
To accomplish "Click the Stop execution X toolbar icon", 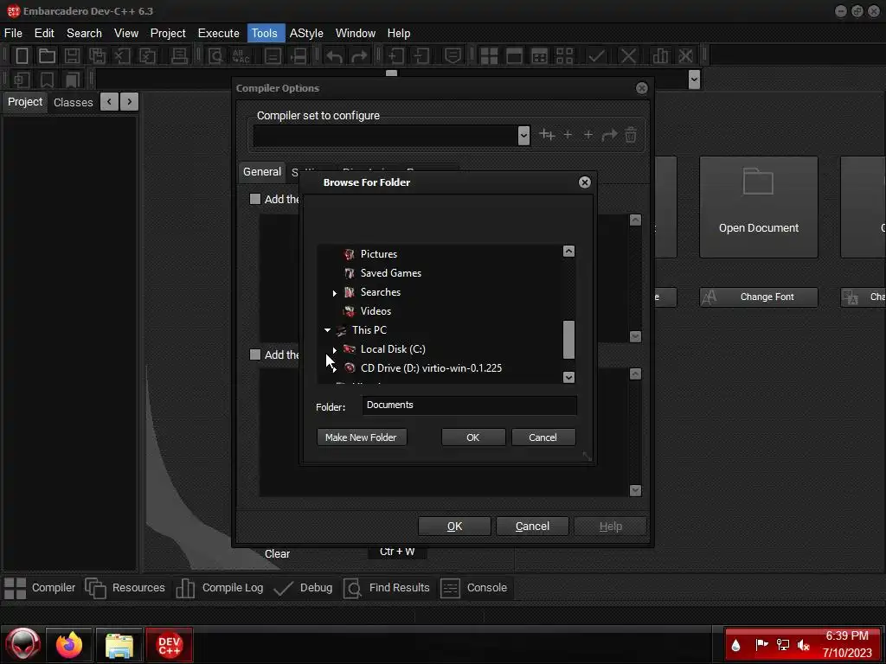I will (628, 56).
